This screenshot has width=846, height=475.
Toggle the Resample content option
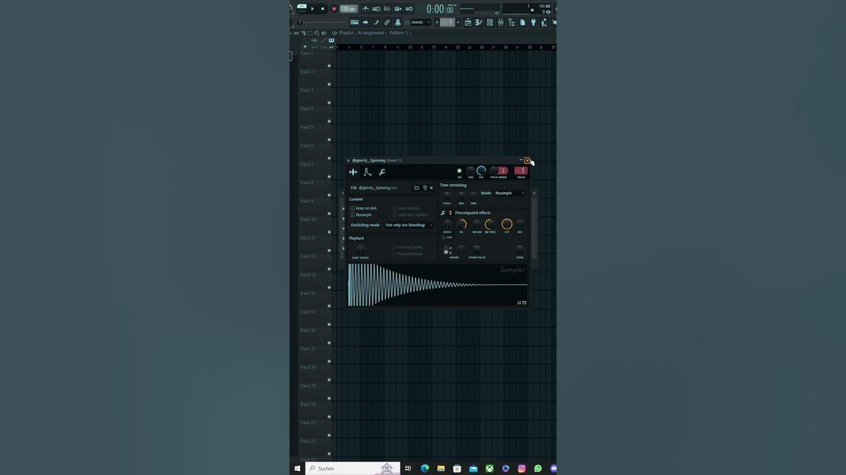point(361,215)
